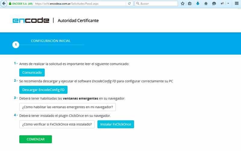The image size is (241, 151).
Task: Click the extension icon left of the dropdown arrow
Action: click(x=222, y=4)
